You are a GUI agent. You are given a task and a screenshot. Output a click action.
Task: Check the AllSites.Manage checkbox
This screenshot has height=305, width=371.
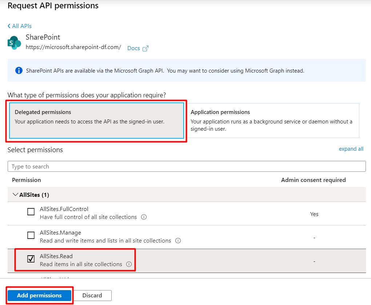[31, 235]
